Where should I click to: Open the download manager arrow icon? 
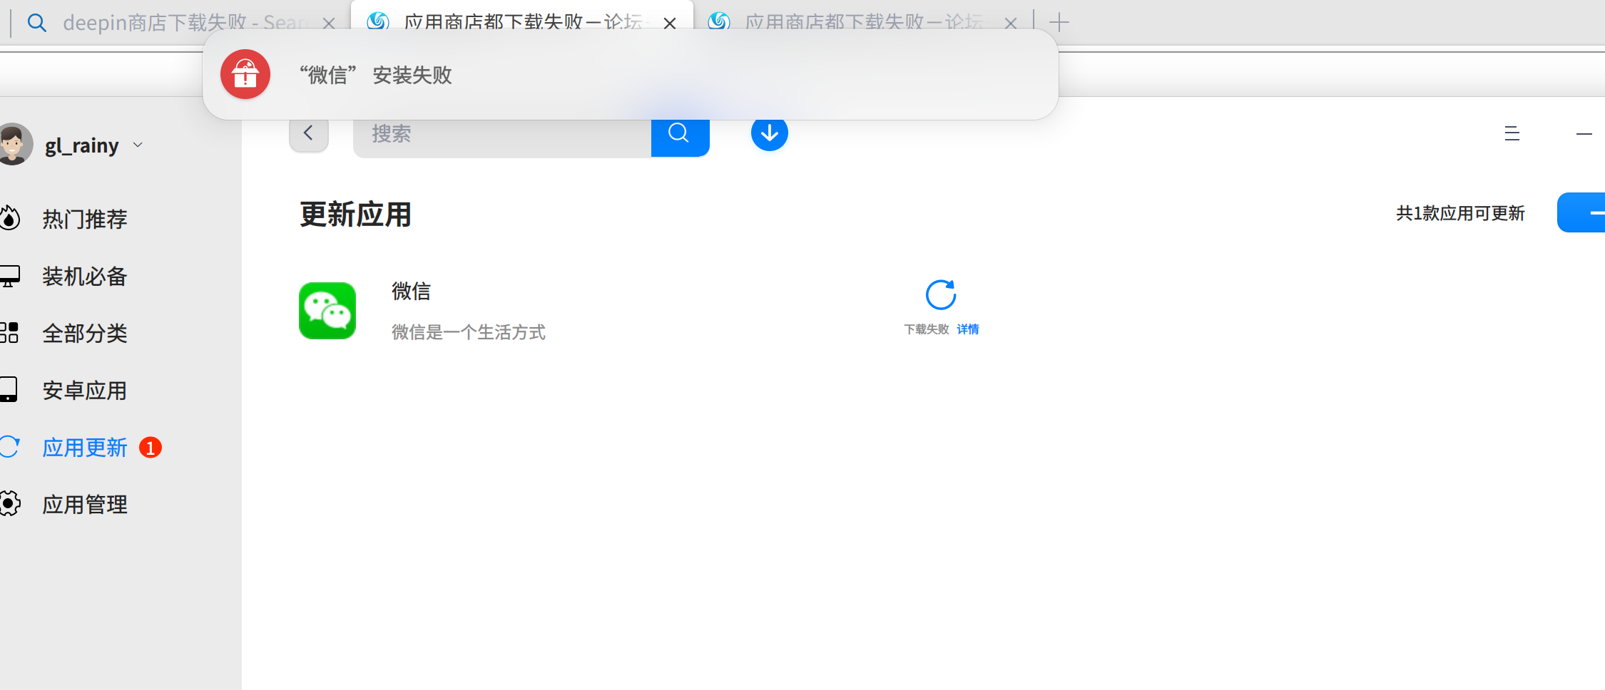[769, 133]
